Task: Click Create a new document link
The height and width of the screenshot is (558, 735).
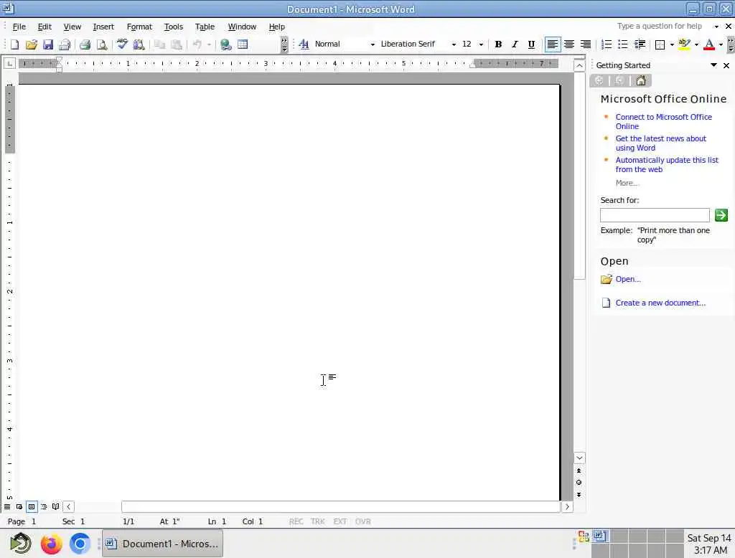Action: 660,303
